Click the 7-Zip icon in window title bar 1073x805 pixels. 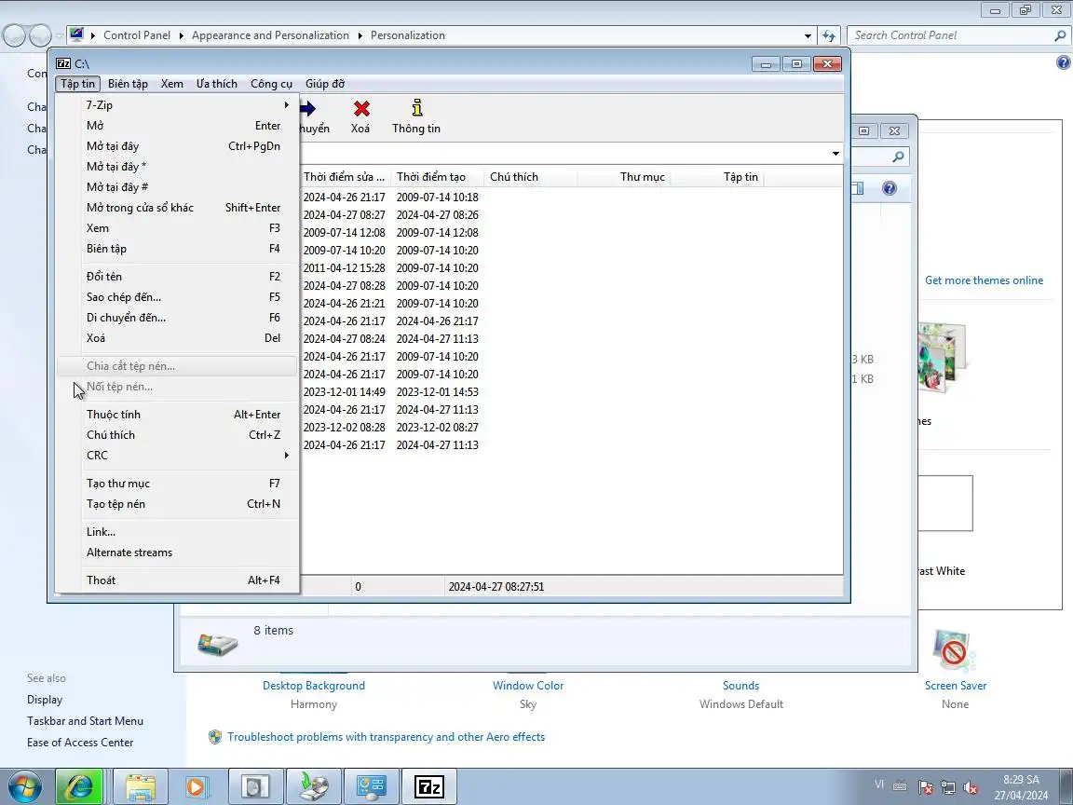click(x=63, y=63)
